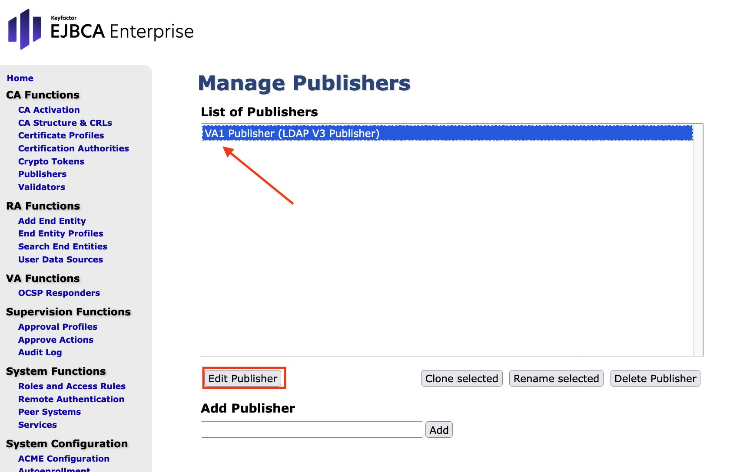Go to CA Activation page
Viewport: 730px width, 472px height.
49,110
